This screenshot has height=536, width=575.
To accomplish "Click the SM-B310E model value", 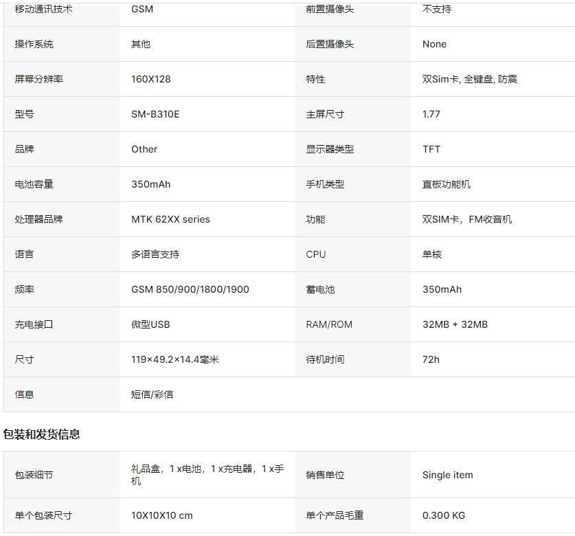I will pos(155,114).
